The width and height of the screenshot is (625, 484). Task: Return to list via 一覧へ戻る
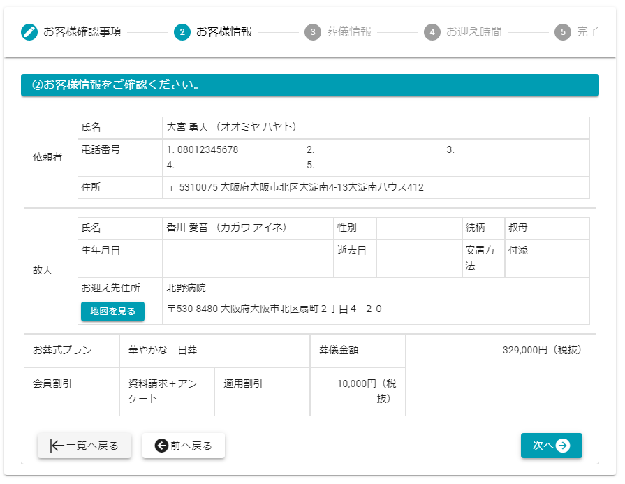84,446
